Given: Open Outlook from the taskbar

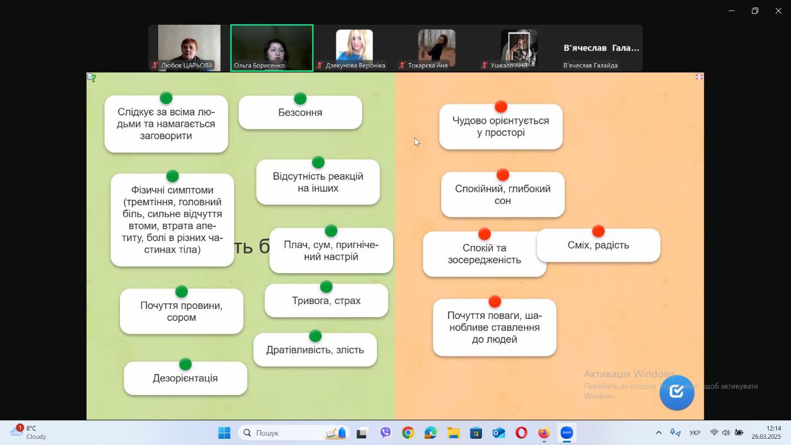Looking at the screenshot, I should coord(499,433).
